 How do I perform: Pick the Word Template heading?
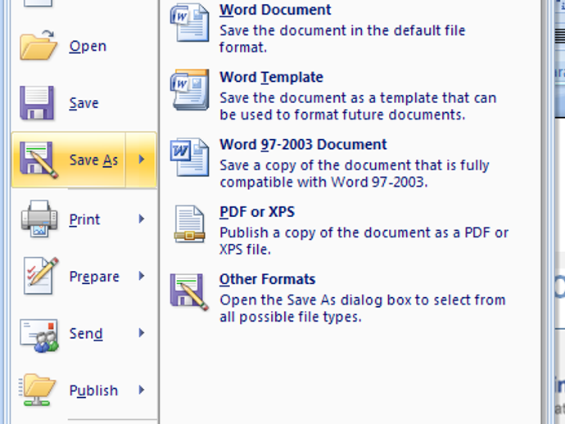(x=271, y=77)
